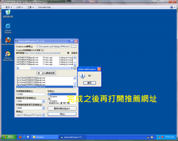
Task: Expand the 18000 delay dropdown
Action: tap(43, 108)
